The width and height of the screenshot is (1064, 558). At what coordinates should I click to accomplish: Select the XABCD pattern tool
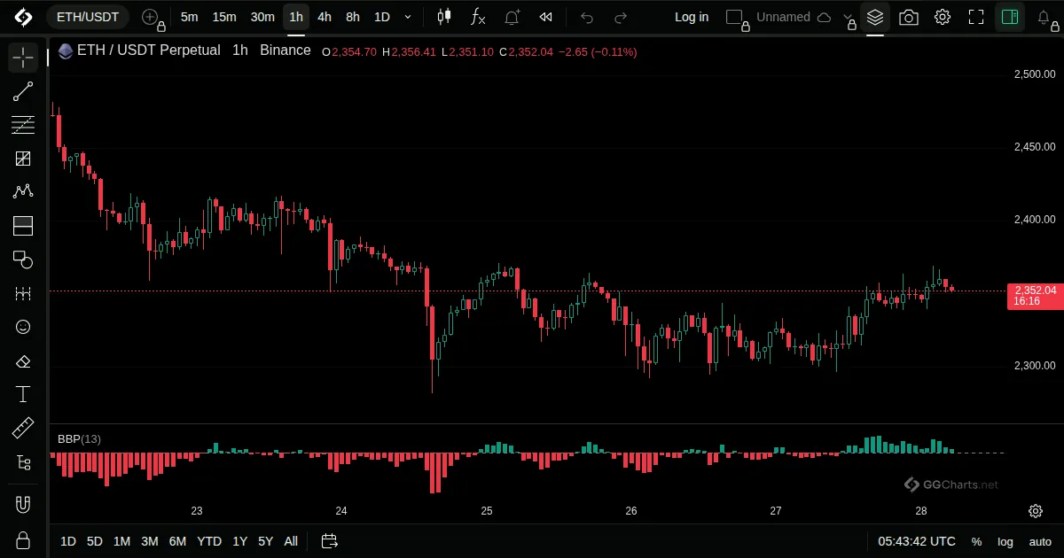tap(23, 192)
